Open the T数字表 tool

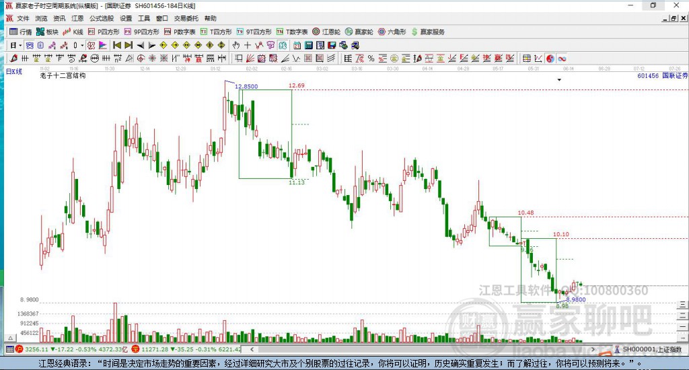[292, 32]
